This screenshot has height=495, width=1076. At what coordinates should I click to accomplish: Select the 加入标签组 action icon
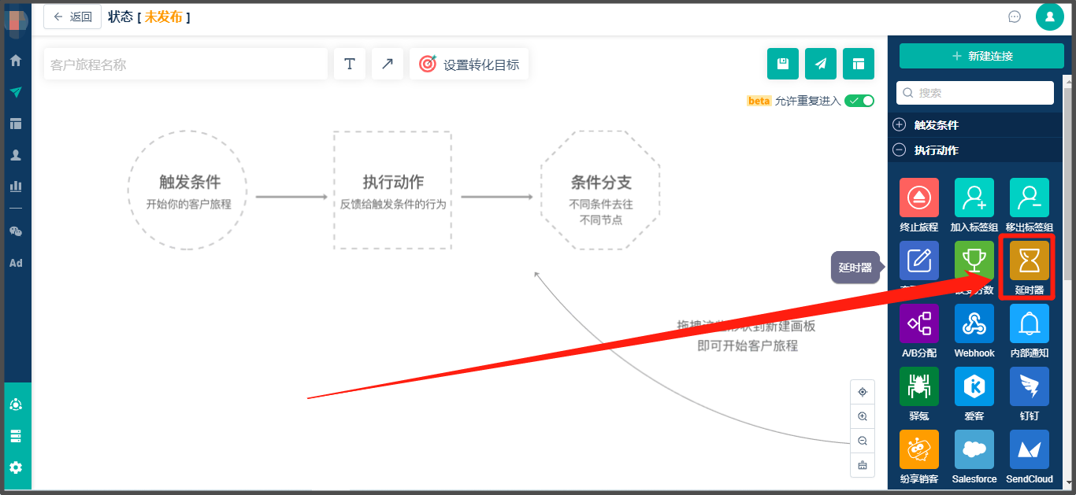[x=974, y=198]
